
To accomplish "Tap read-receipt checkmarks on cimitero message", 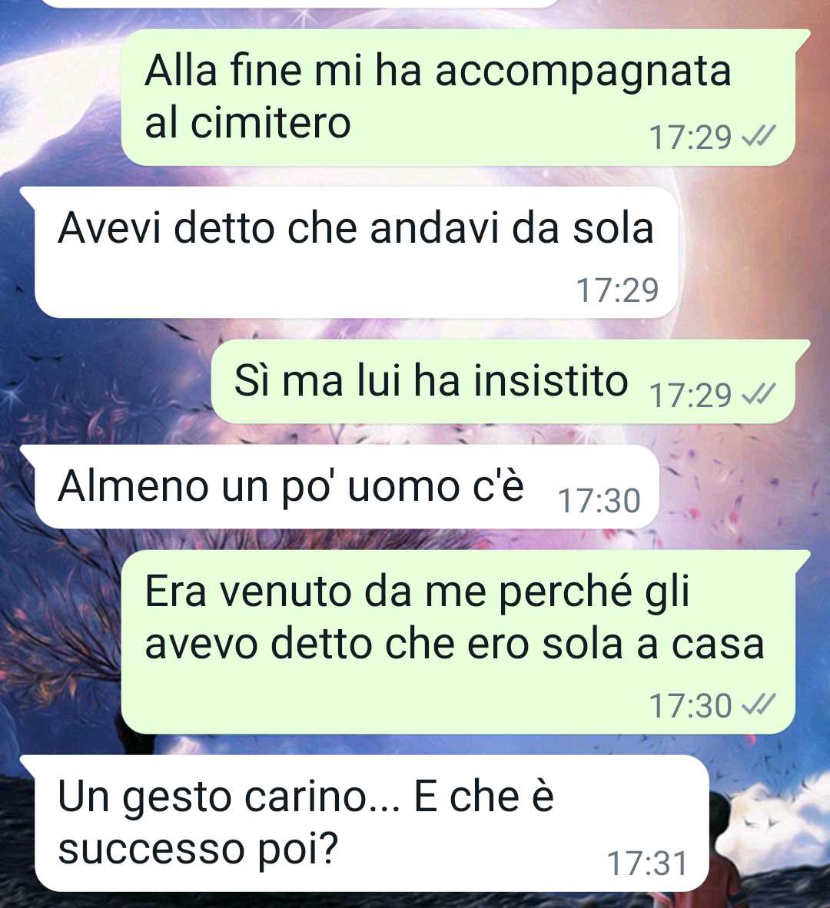I will tap(759, 138).
